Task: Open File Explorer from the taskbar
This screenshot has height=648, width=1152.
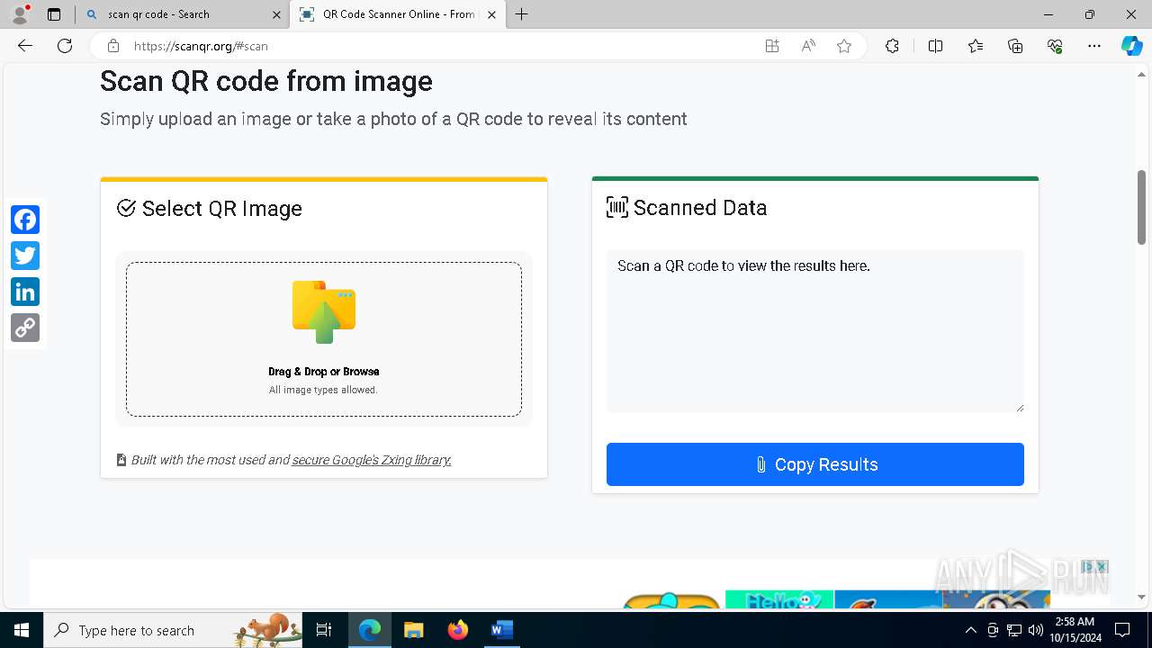Action: click(x=414, y=630)
